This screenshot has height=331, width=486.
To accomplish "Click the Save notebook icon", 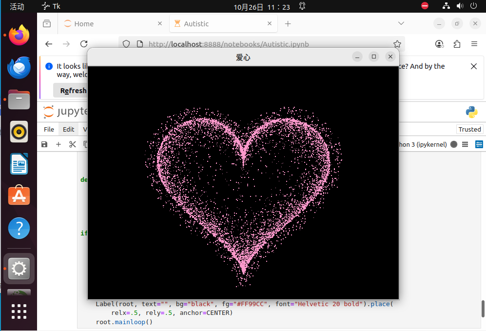I will [44, 144].
